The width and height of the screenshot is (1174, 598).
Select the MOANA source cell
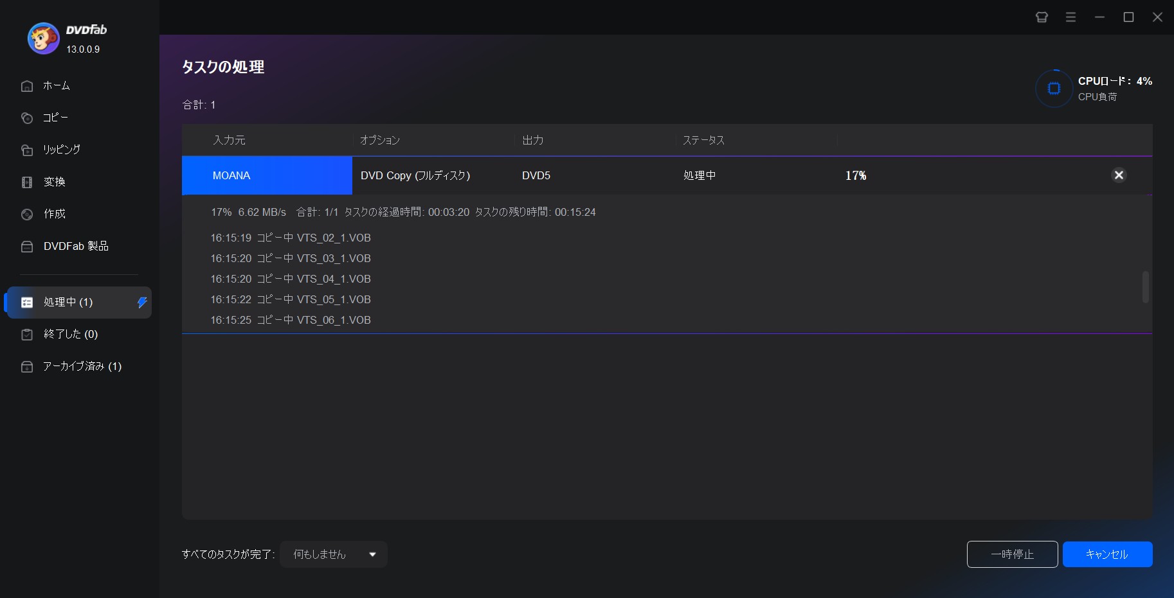267,175
